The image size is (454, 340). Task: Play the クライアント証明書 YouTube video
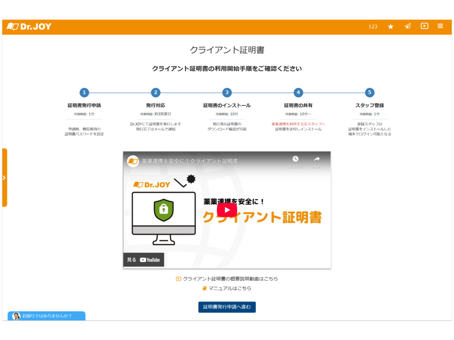point(227,210)
